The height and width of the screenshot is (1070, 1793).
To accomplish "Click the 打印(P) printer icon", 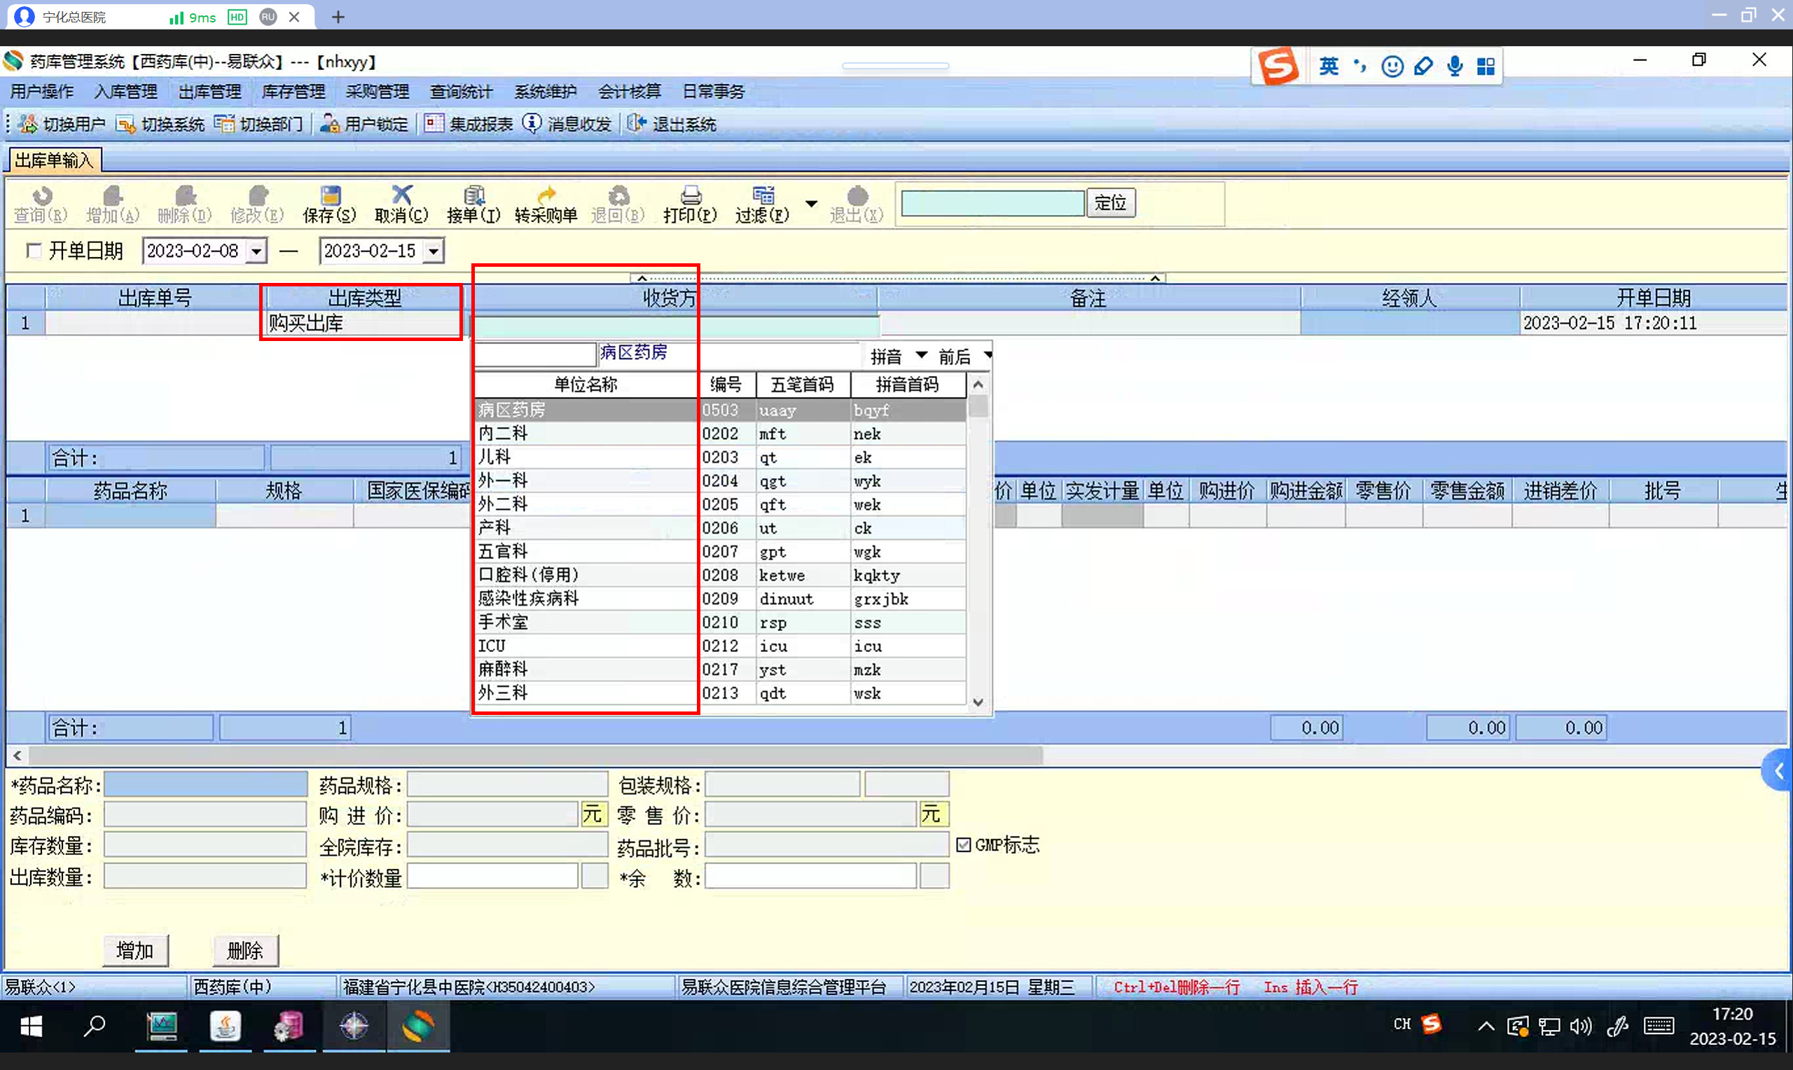I will [x=690, y=196].
